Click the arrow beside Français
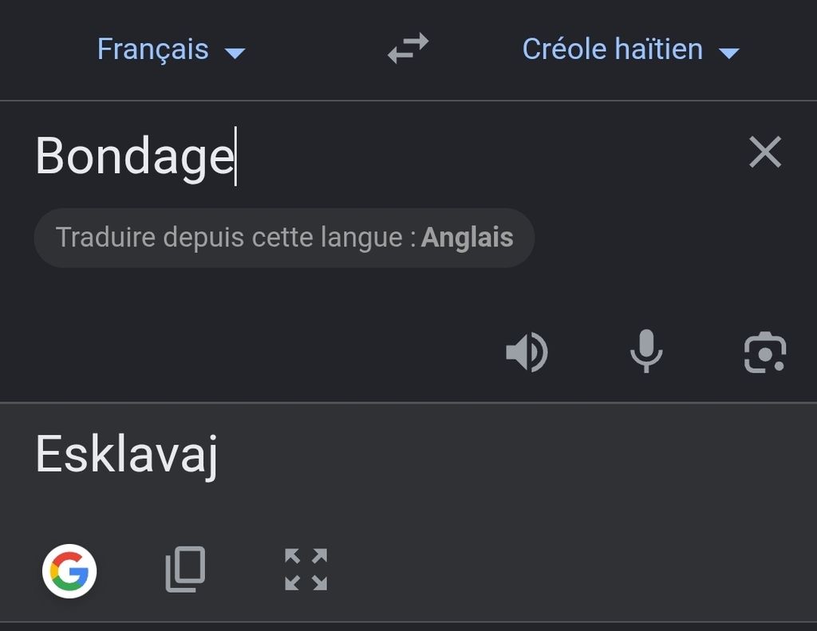 click(x=235, y=53)
